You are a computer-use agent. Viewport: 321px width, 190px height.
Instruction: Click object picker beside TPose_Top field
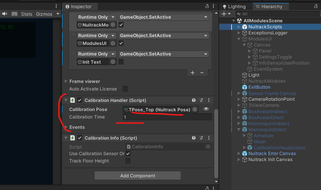coord(195,109)
